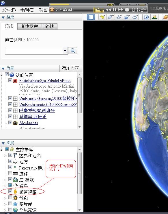This screenshot has height=214, width=168.
Task: Click the 添加内容 button
Action: click(70, 68)
